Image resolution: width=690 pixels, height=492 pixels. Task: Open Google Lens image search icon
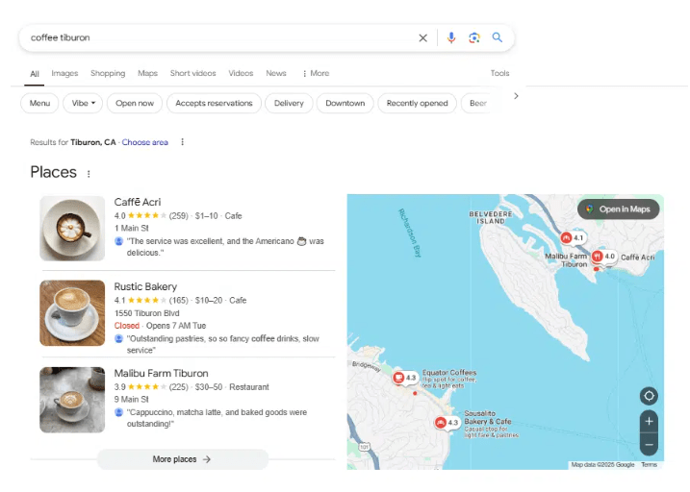(x=473, y=37)
